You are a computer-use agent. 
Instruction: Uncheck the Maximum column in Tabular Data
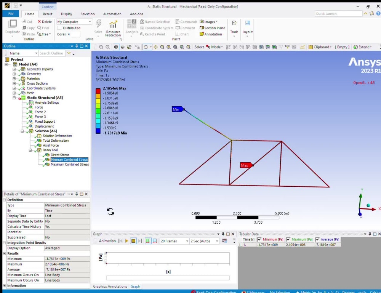288,240
